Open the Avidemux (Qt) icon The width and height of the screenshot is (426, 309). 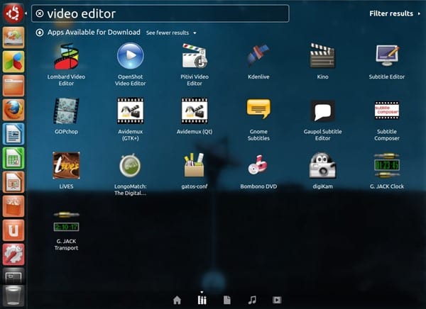pos(195,111)
